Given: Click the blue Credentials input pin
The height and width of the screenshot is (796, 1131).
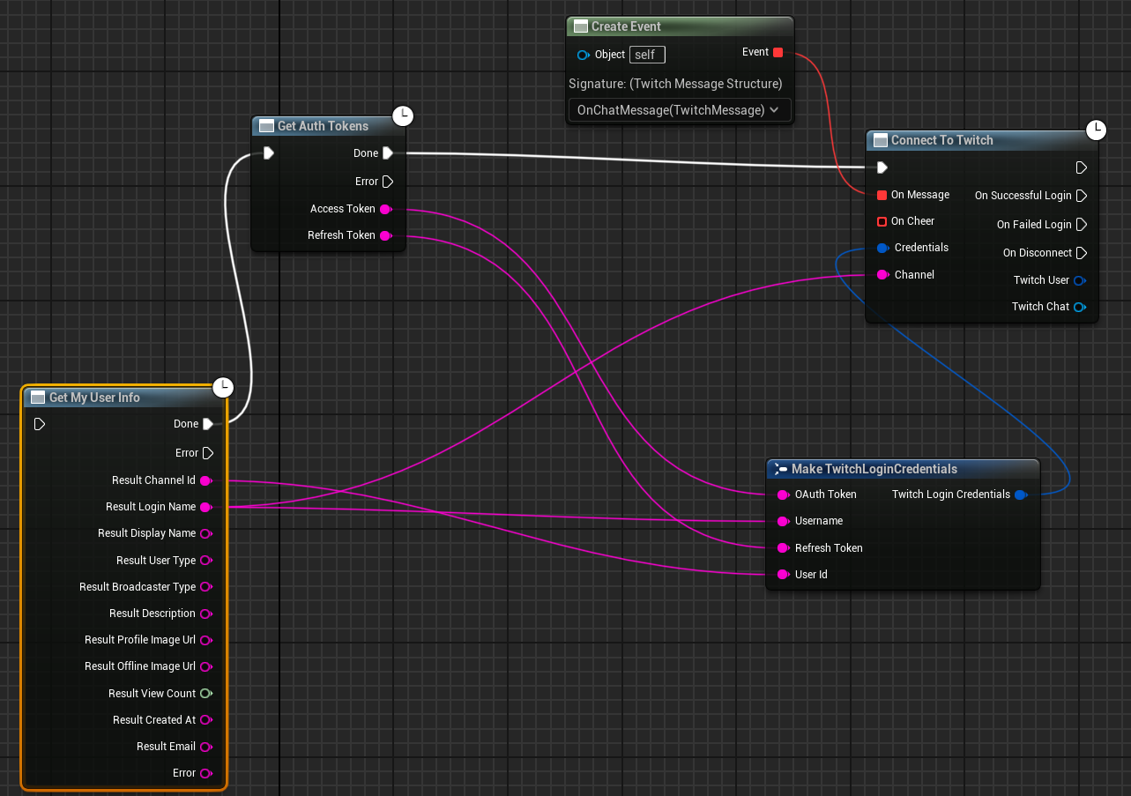Looking at the screenshot, I should point(882,248).
